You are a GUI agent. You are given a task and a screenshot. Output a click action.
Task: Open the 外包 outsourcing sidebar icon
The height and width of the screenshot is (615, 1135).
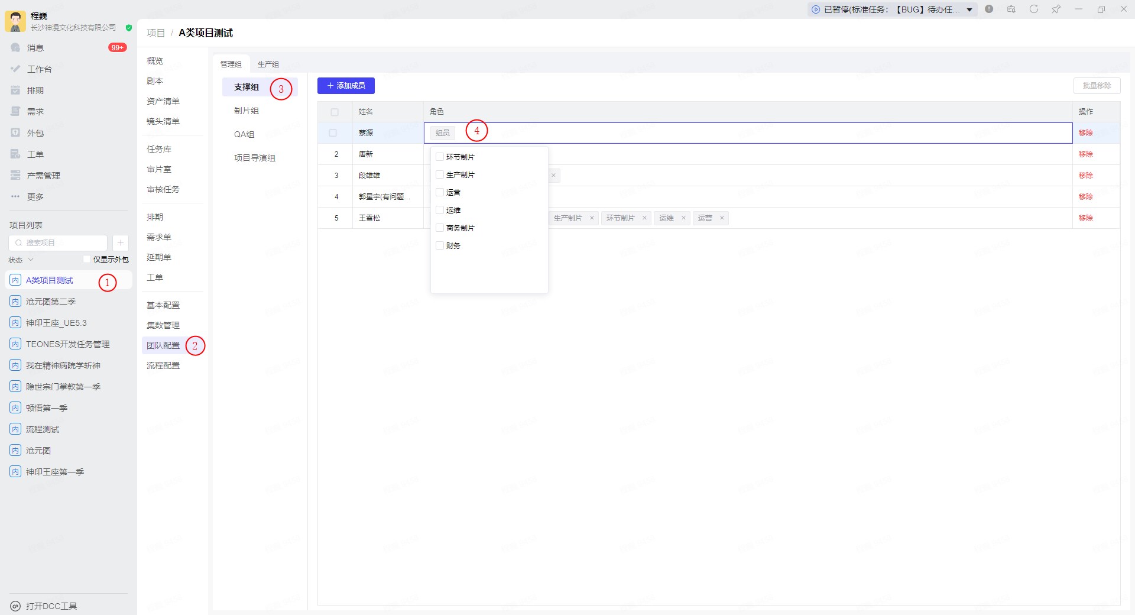pyautogui.click(x=16, y=133)
